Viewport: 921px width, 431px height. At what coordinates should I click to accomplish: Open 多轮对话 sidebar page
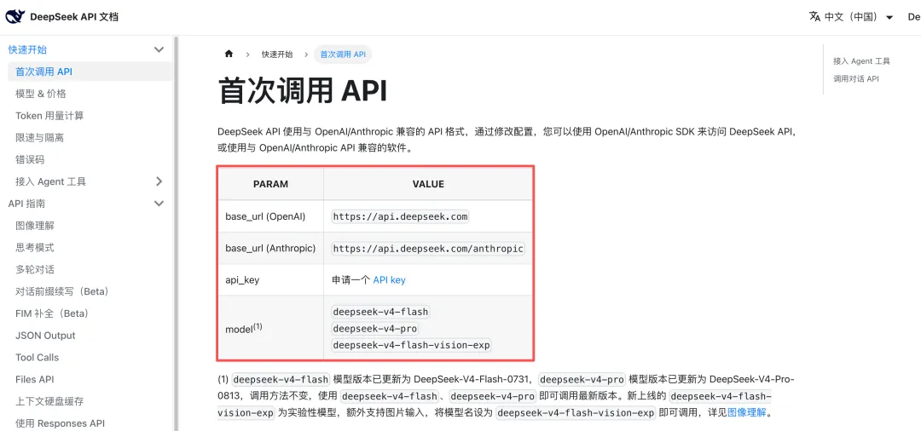[x=35, y=270]
